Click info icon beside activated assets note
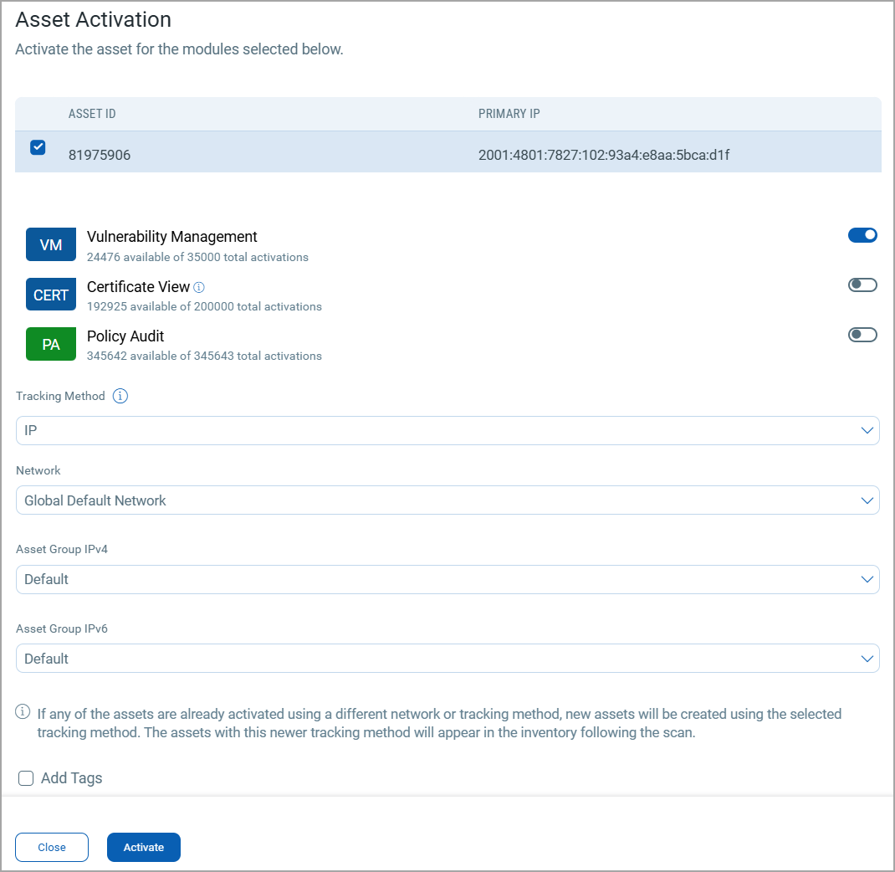This screenshot has width=895, height=872. click(x=23, y=712)
